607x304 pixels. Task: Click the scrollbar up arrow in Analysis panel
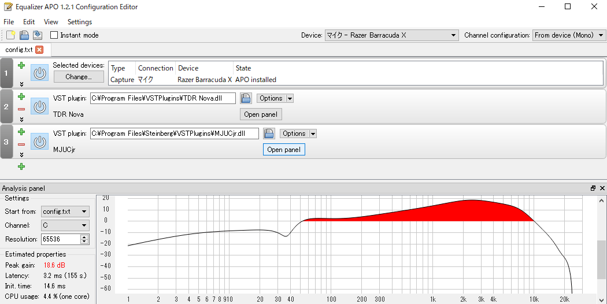[602, 200]
